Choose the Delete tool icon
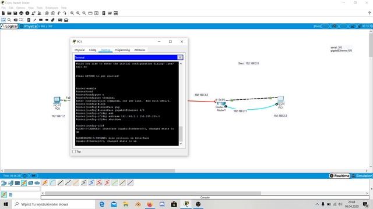 (16, 20)
